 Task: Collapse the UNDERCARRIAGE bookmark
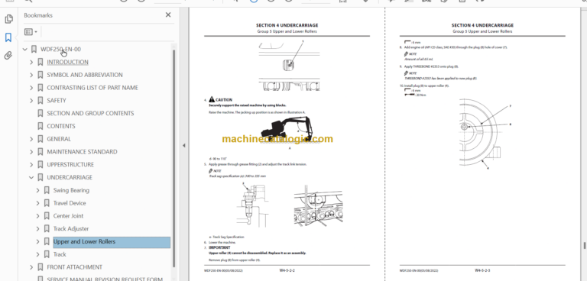pos(31,177)
